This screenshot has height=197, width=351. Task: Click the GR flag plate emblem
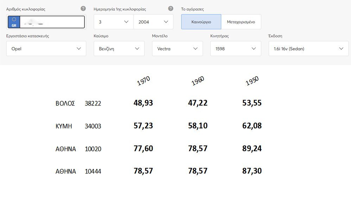(x=14, y=22)
